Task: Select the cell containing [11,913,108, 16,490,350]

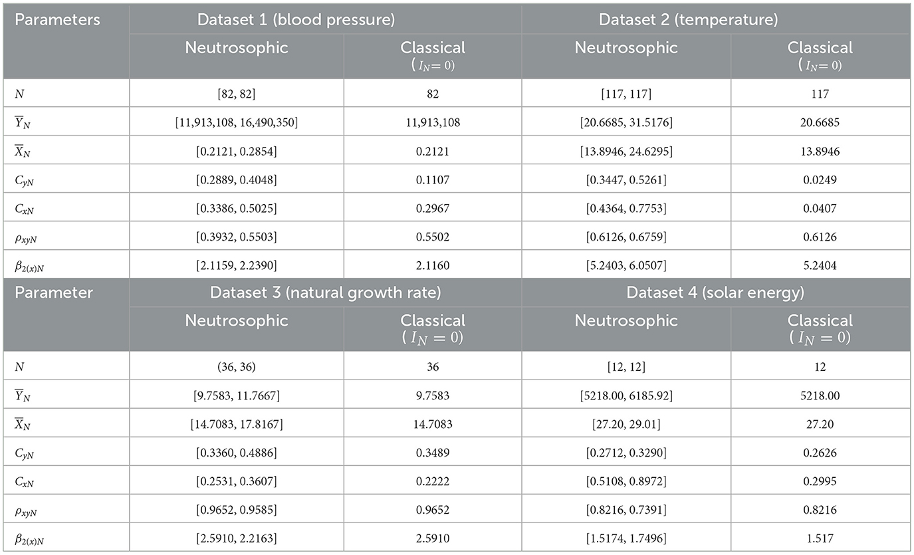Action: (237, 123)
